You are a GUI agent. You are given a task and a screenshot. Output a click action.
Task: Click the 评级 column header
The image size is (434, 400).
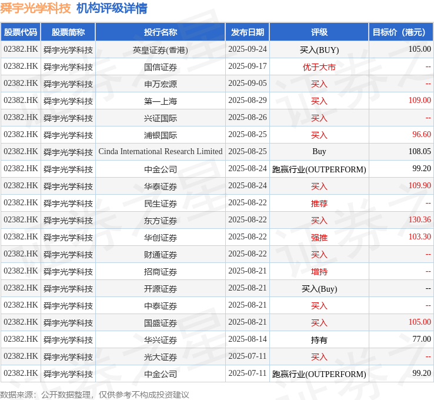[319, 32]
